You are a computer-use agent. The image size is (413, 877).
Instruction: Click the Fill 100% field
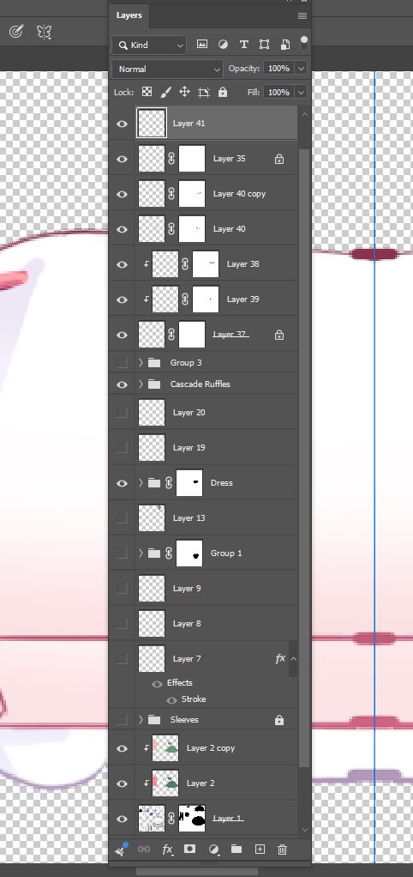[x=278, y=93]
